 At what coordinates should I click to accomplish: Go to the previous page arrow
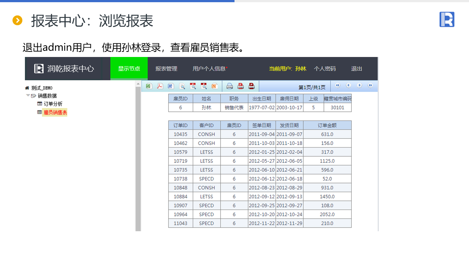[x=348, y=85]
